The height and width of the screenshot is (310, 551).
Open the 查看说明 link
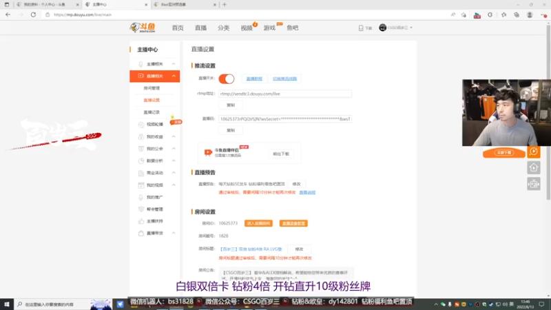click(307, 193)
